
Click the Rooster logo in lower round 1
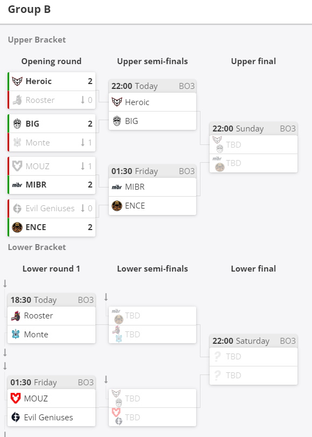click(x=16, y=316)
